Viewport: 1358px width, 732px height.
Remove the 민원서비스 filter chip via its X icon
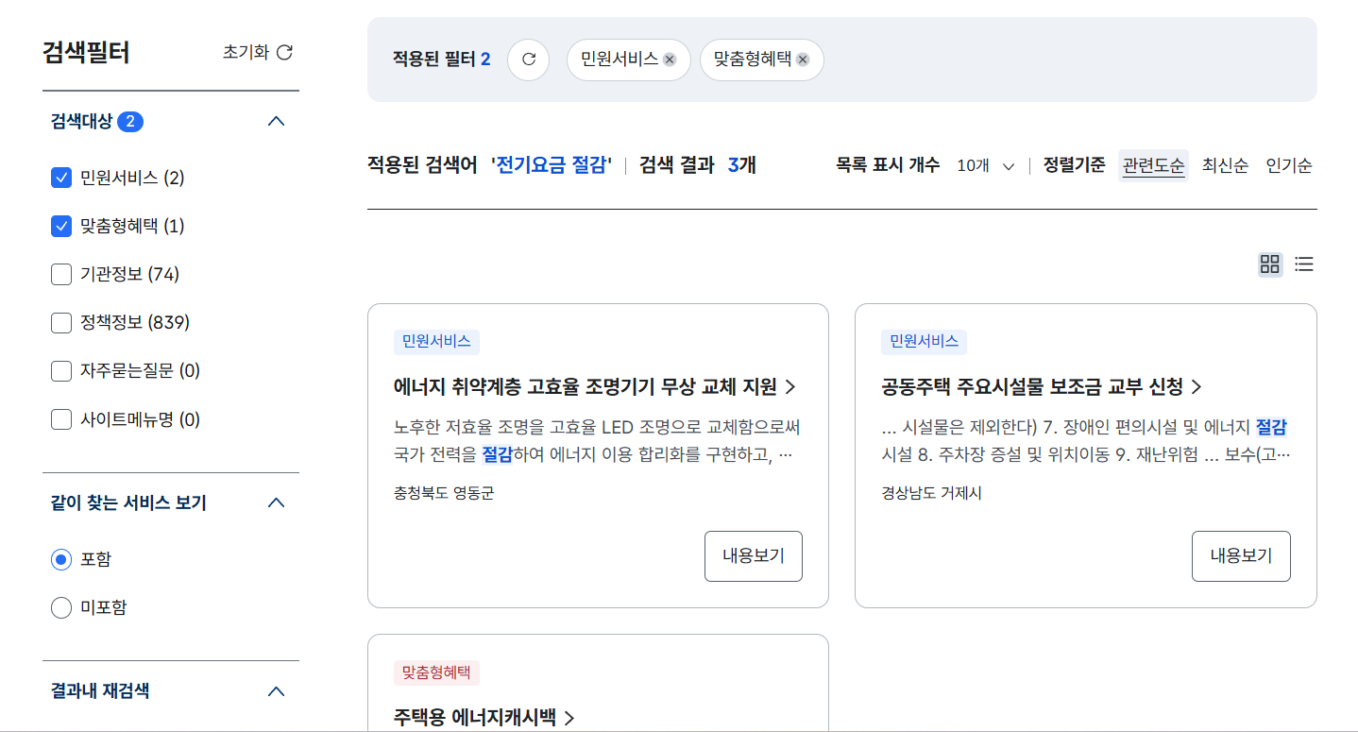pyautogui.click(x=670, y=60)
